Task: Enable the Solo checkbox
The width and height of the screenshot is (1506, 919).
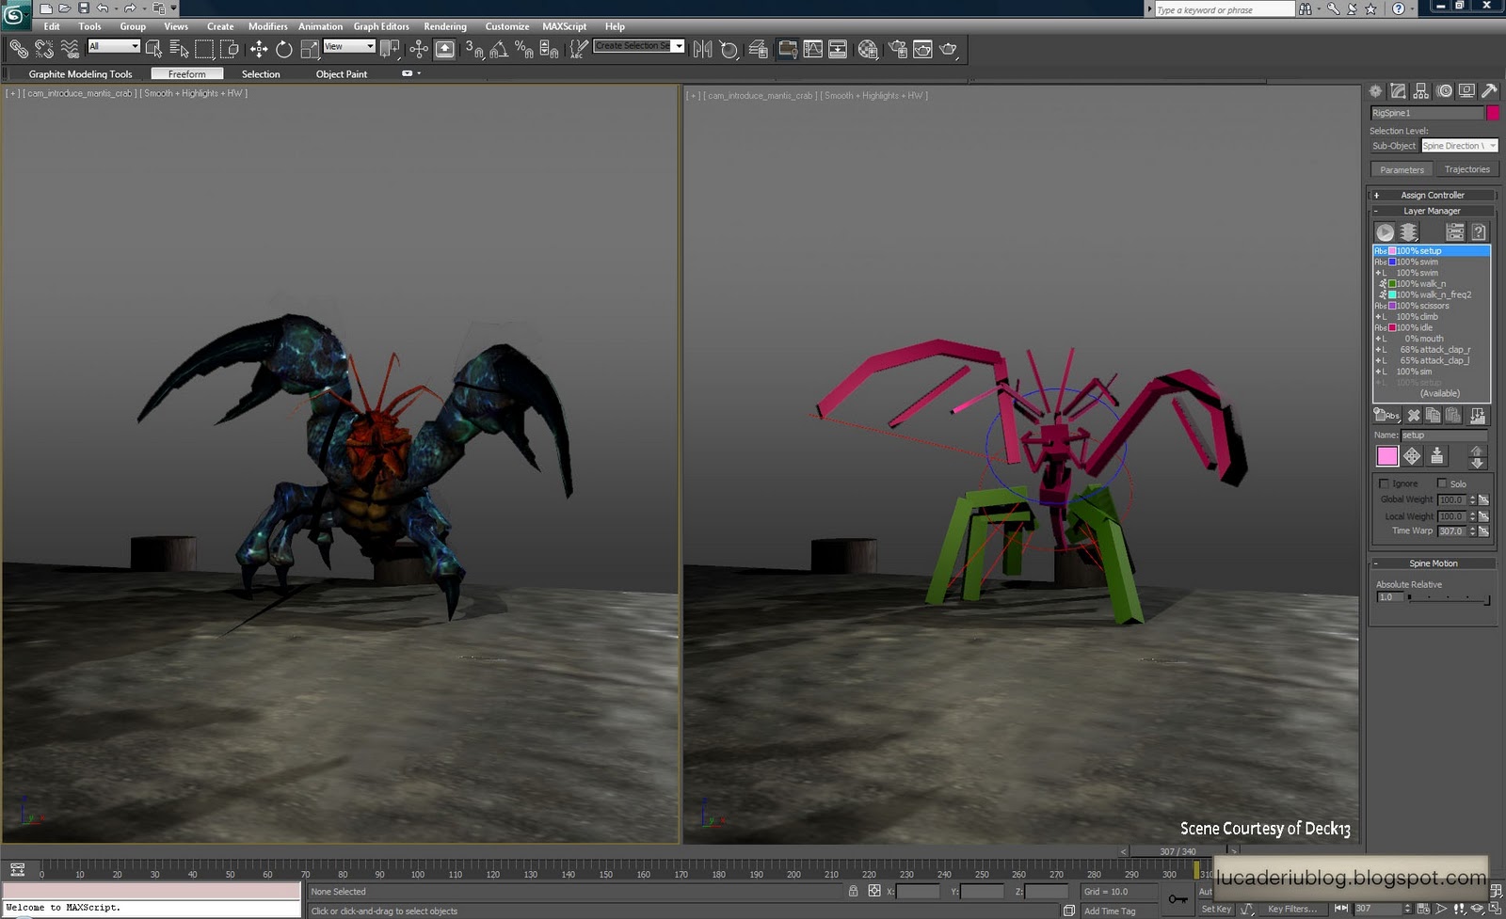Action: pyautogui.click(x=1442, y=483)
